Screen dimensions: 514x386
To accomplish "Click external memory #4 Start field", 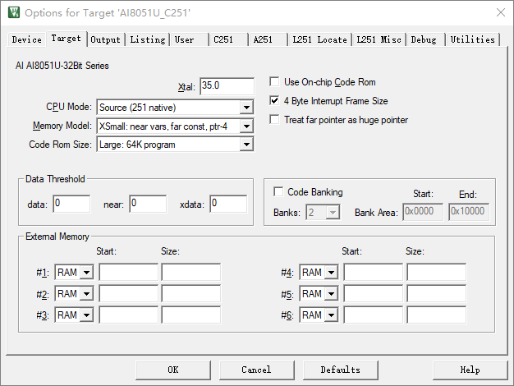I will [x=374, y=272].
